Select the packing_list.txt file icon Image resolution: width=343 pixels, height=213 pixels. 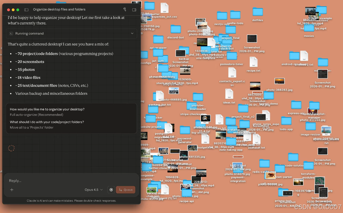[x=160, y=96]
